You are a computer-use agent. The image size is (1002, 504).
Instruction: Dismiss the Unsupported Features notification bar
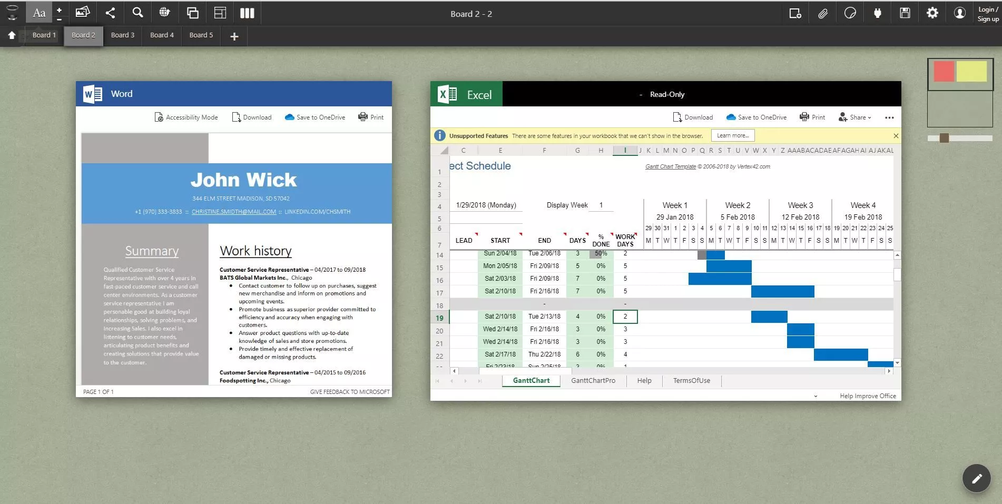coord(896,136)
